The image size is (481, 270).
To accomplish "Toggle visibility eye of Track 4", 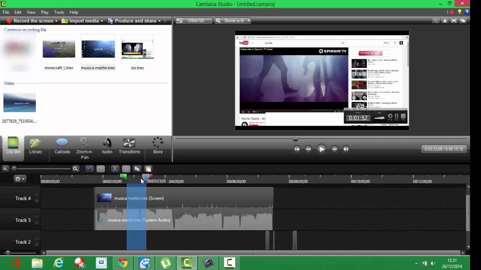I will point(36,195).
